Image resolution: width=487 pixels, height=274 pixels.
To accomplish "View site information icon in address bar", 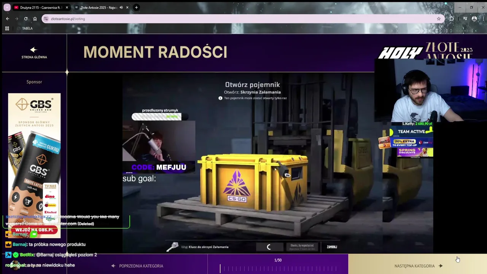I will click(46, 19).
